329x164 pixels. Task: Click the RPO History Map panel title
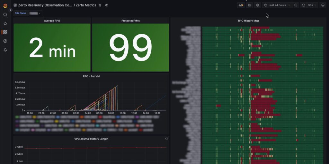point(248,21)
